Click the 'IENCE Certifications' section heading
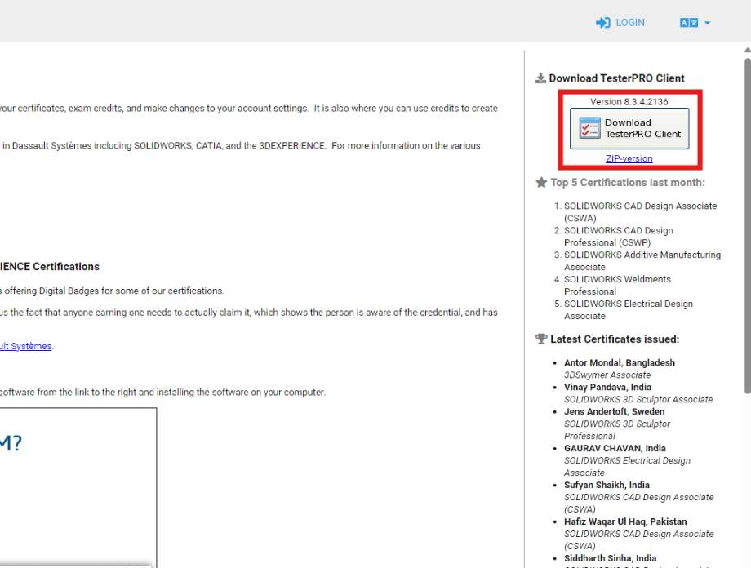The width and height of the screenshot is (751, 568). pyautogui.click(x=50, y=267)
